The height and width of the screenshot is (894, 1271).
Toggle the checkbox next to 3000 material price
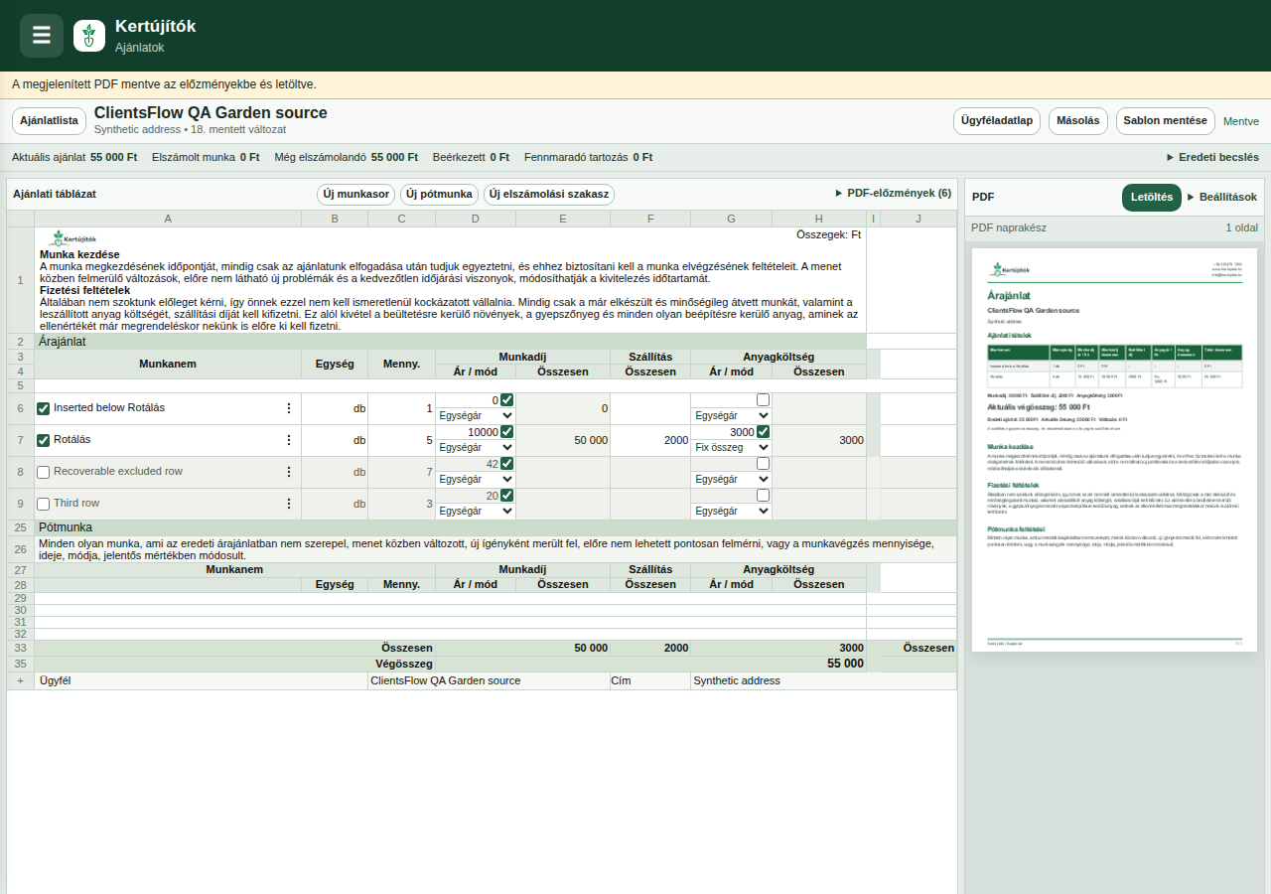[764, 432]
